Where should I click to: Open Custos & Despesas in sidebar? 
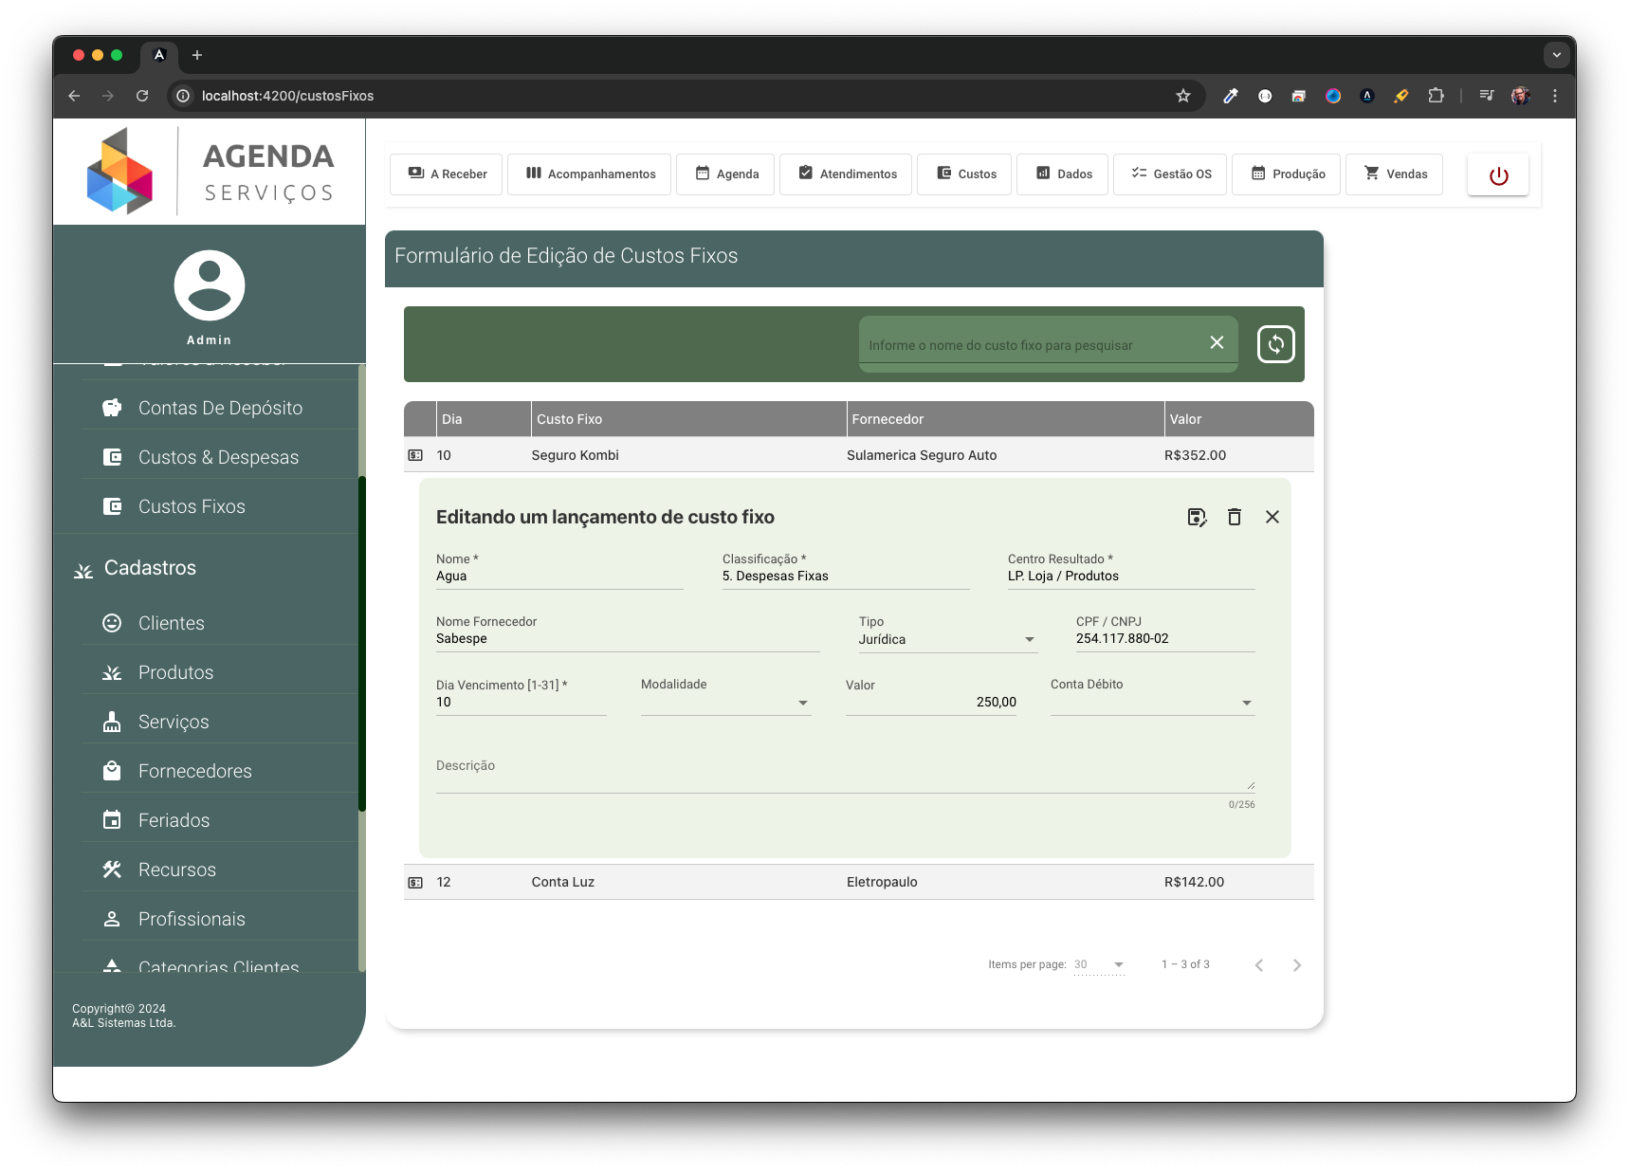pos(219,457)
